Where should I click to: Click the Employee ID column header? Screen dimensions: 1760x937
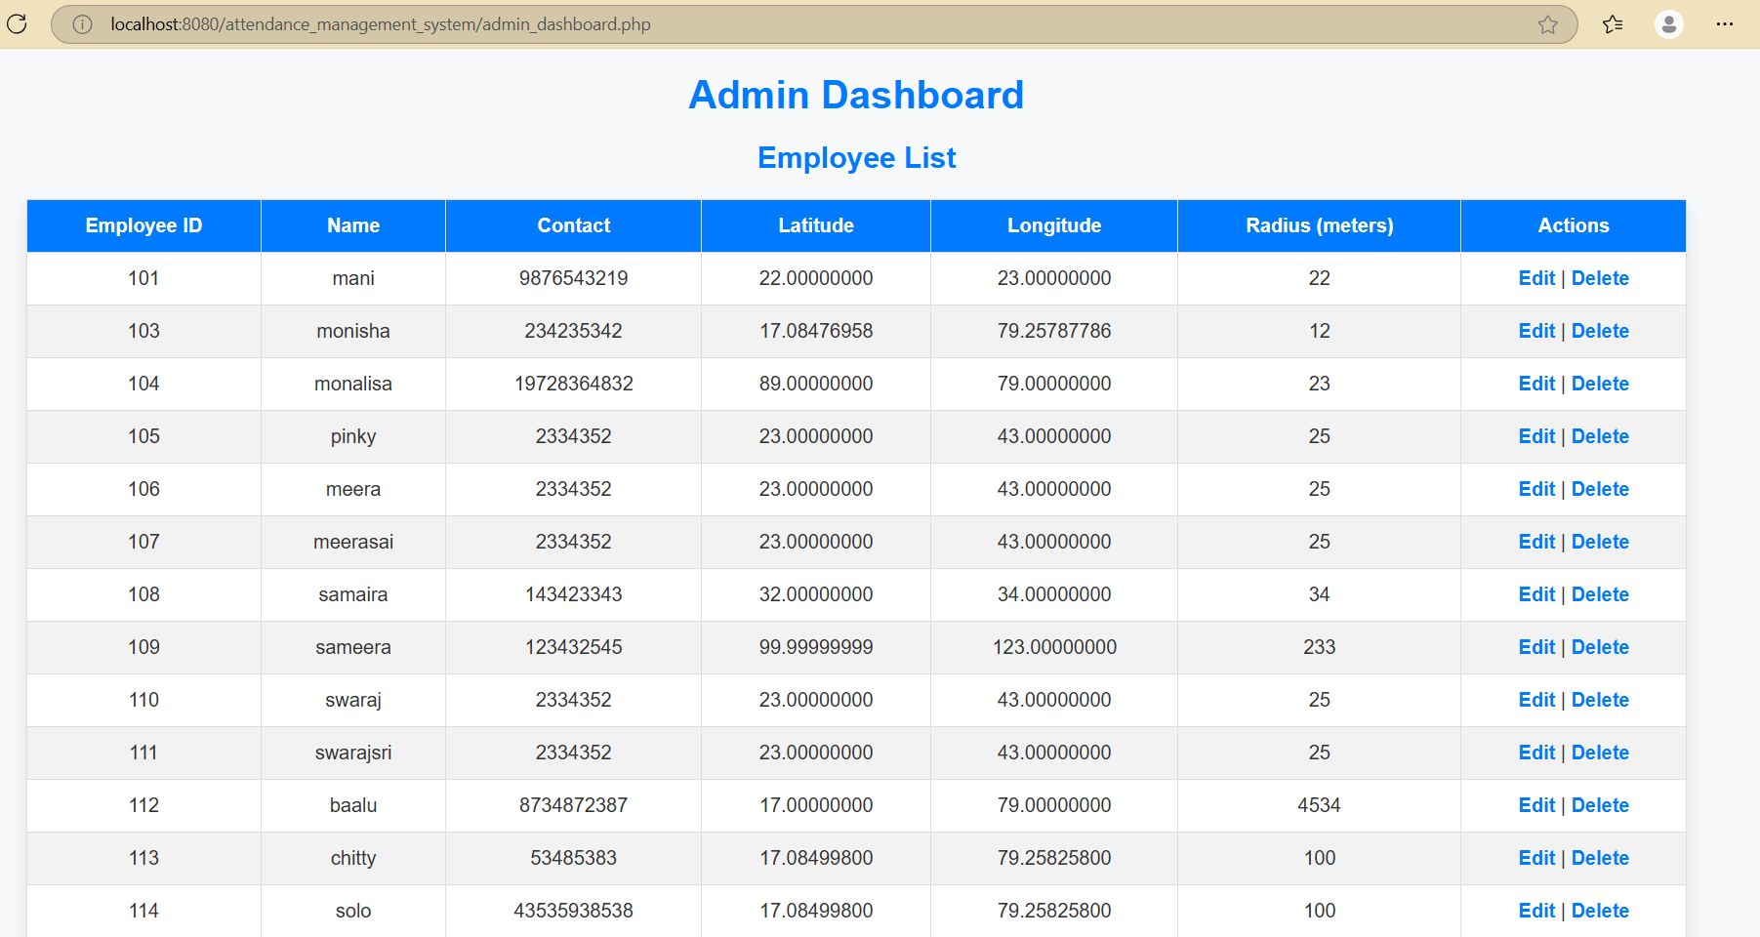point(143,225)
